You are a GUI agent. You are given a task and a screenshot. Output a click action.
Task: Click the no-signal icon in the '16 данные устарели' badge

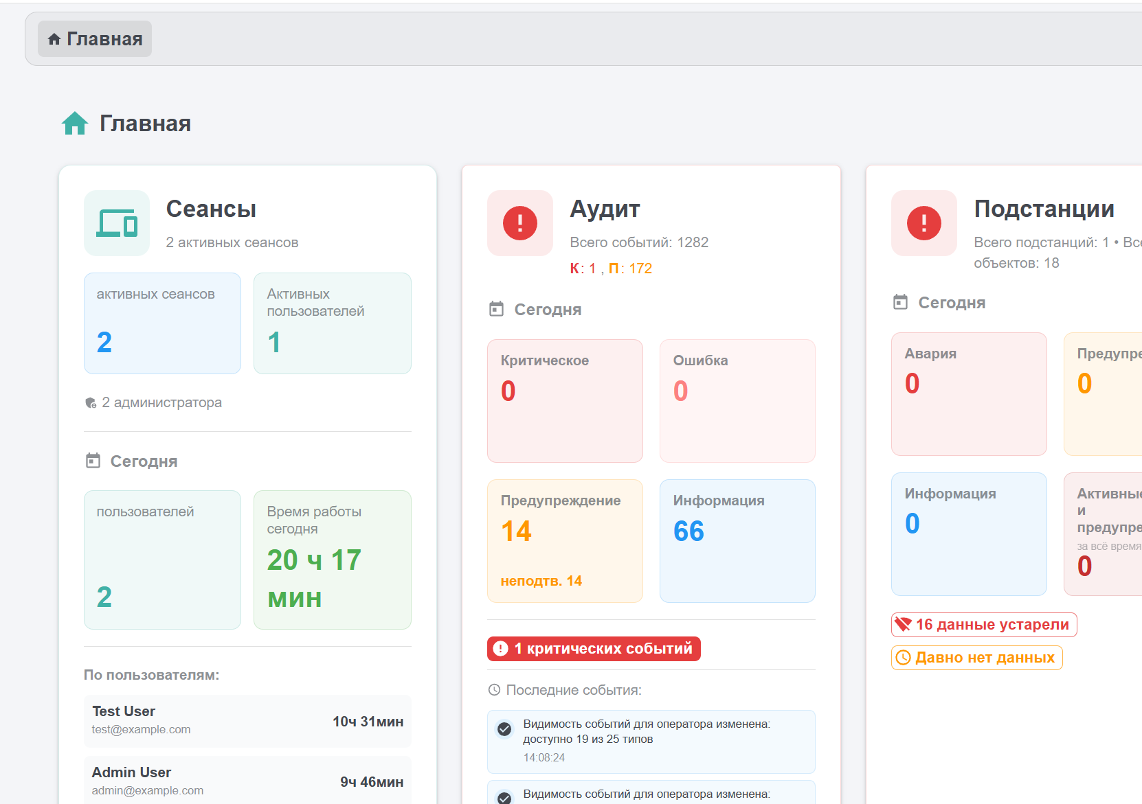coord(903,624)
